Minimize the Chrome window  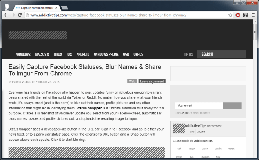pyautogui.click(x=237, y=3)
